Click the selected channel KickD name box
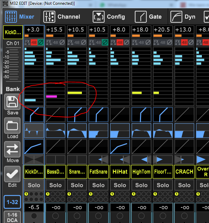209x223 pixels. pos(13,32)
